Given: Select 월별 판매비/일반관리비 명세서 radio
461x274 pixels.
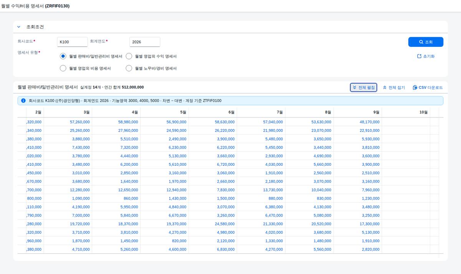Looking at the screenshot, I should tap(63, 56).
